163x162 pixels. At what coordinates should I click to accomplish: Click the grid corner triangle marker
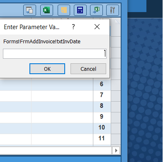pos(117,22)
